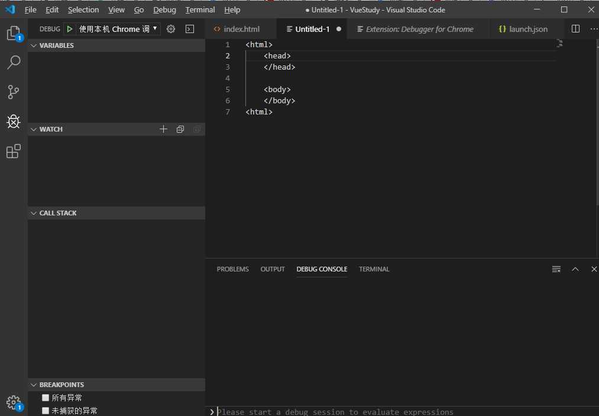
Task: Click line number 7 in gutter
Action: coord(228,112)
